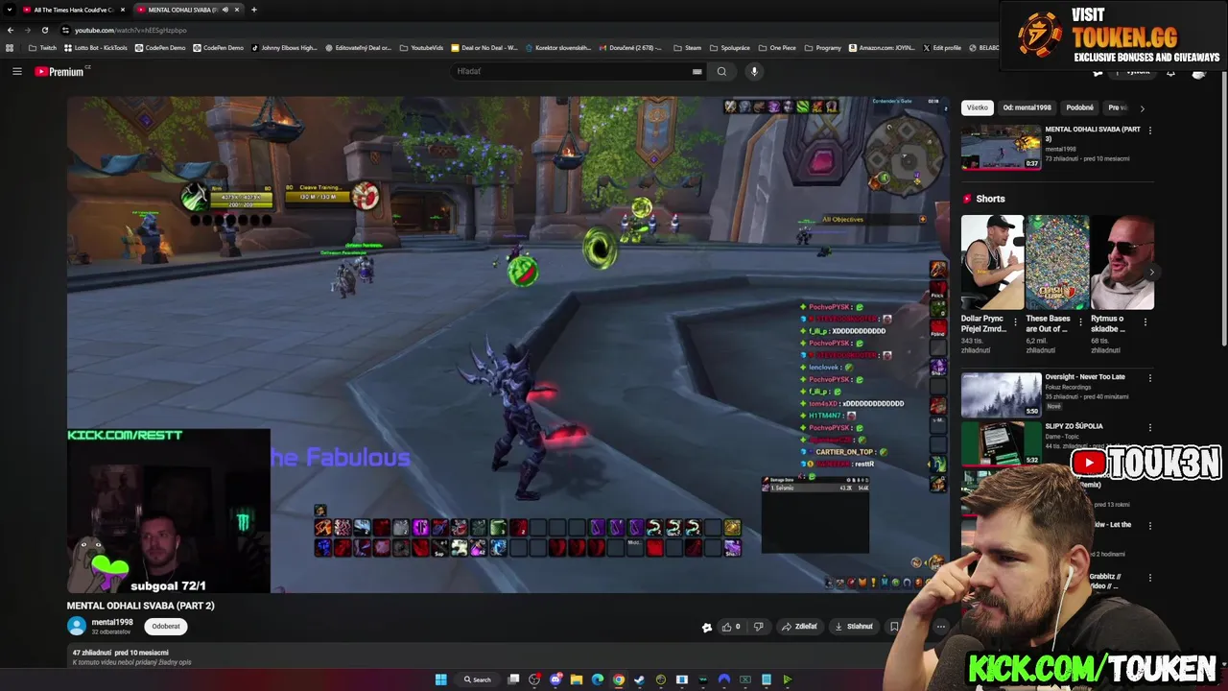Open the Spolupráce bookmarks folder

click(x=730, y=47)
